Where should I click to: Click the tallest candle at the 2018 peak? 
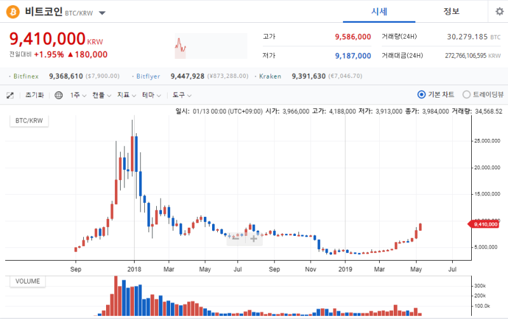(132, 153)
